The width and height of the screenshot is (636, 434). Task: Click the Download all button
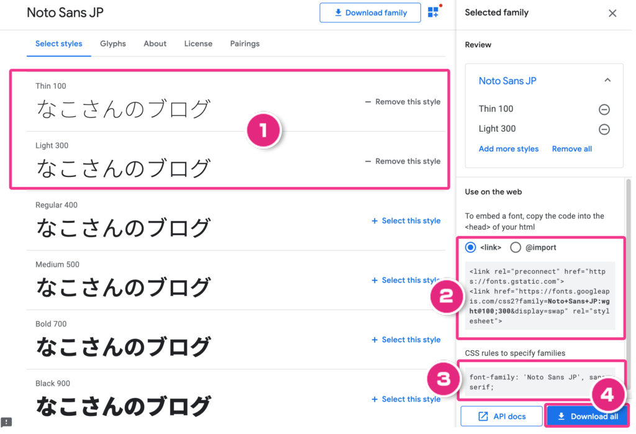click(586, 416)
